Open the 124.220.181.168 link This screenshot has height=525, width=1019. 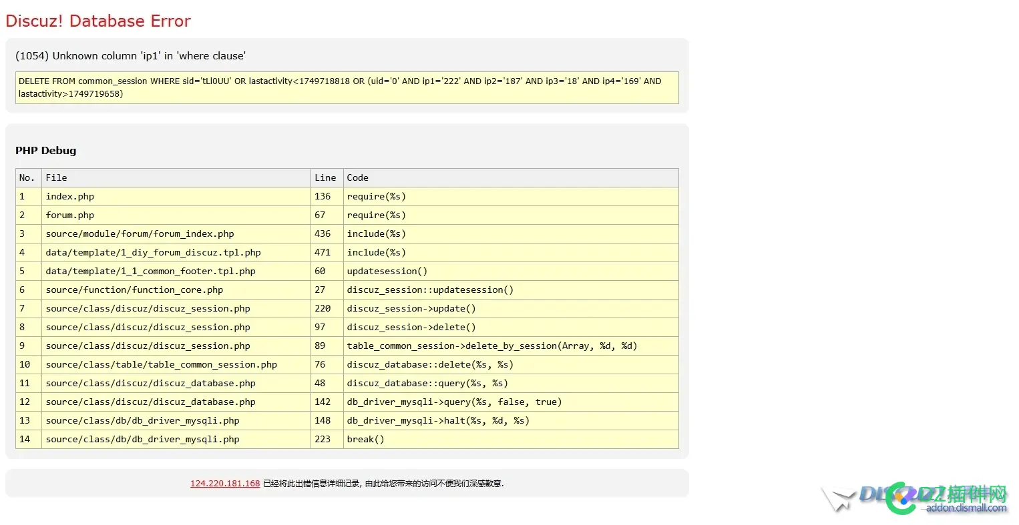pos(224,484)
